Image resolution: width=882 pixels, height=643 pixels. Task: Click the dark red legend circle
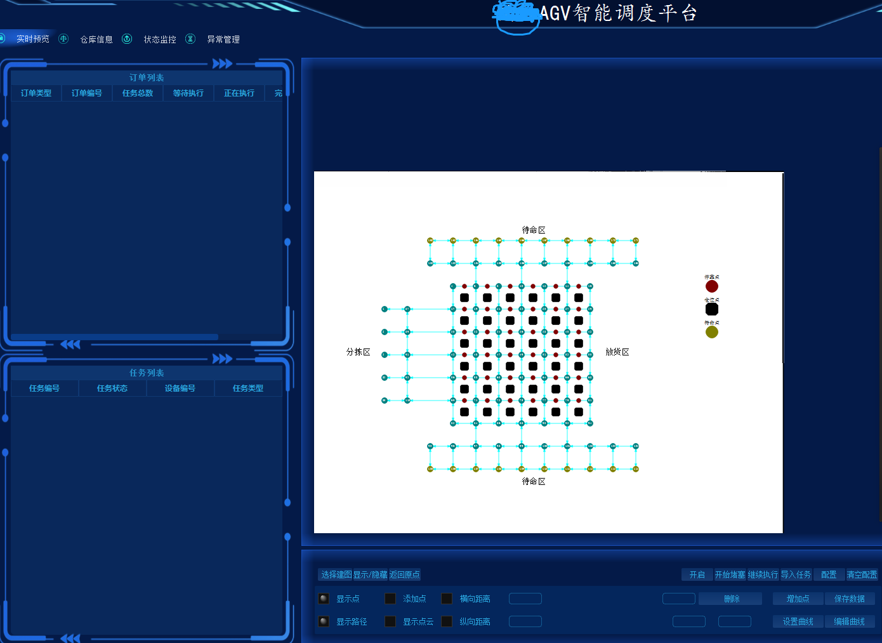coord(712,286)
